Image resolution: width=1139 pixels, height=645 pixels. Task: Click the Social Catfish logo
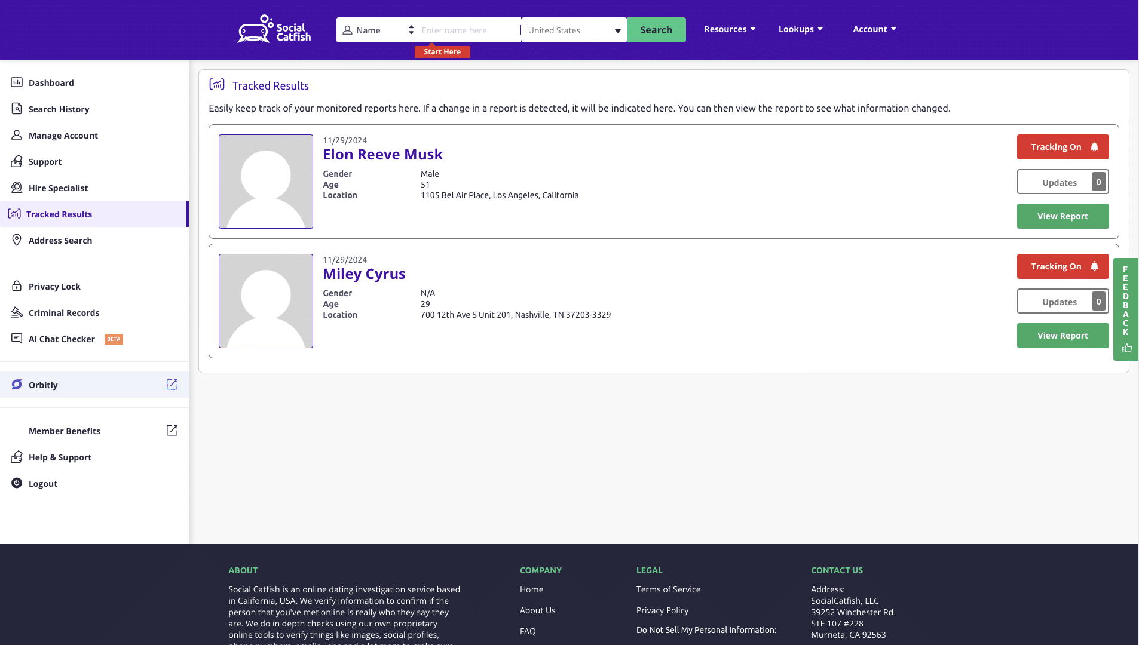point(274,29)
